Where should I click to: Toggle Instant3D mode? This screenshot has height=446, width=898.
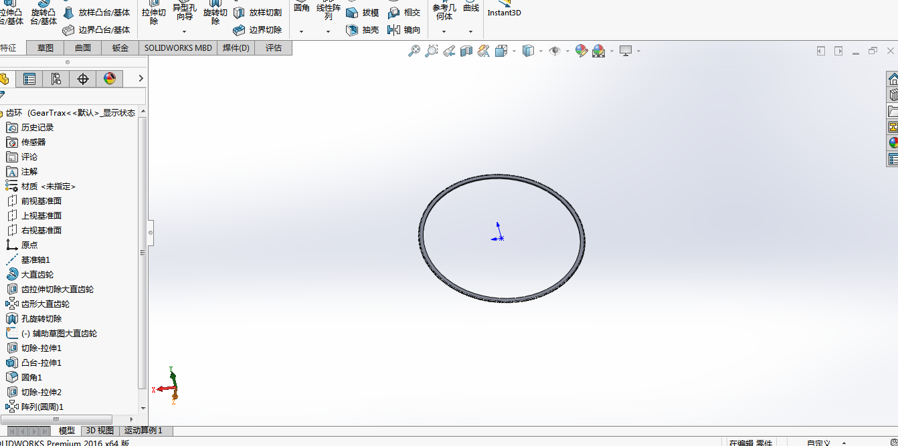[x=504, y=8]
